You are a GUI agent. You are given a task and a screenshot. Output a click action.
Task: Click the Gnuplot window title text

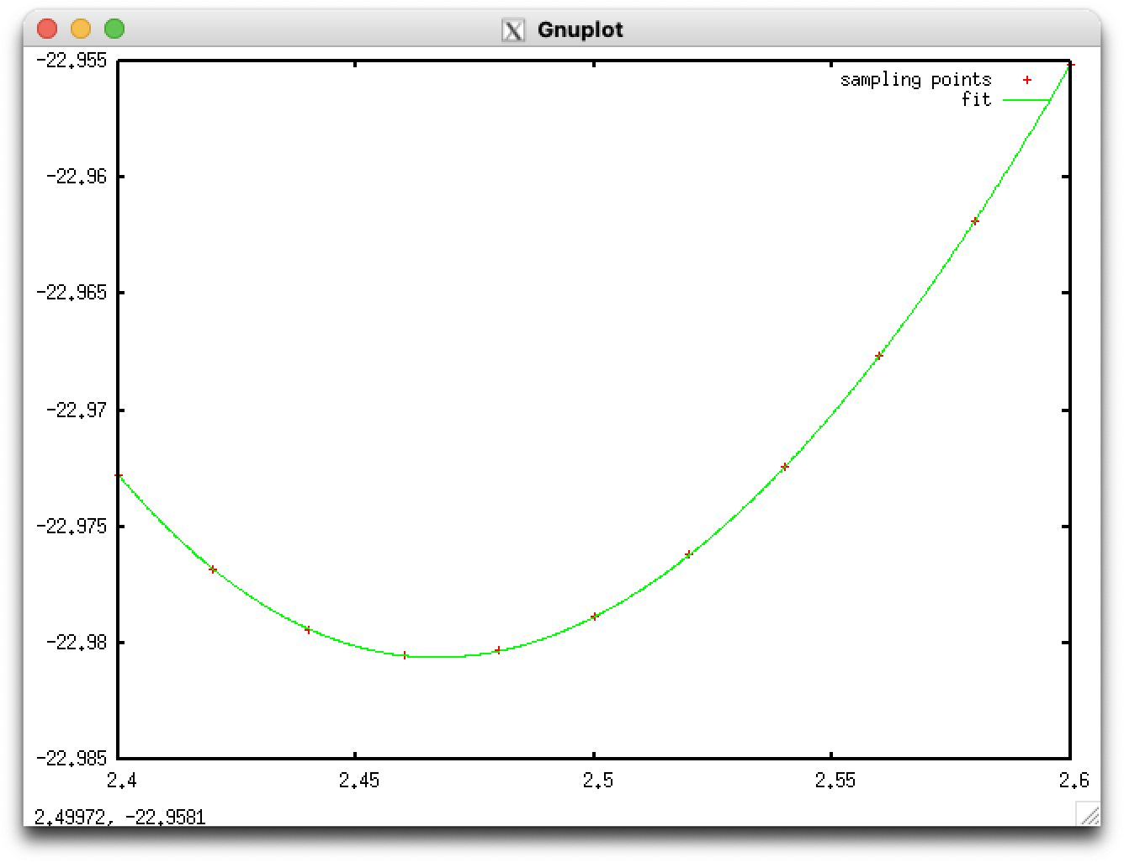pyautogui.click(x=580, y=30)
